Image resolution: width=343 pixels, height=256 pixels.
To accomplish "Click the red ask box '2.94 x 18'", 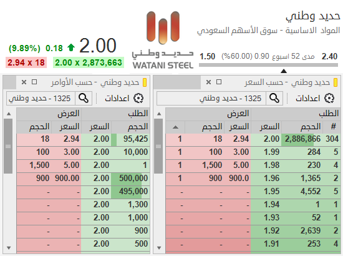I will (26, 62).
